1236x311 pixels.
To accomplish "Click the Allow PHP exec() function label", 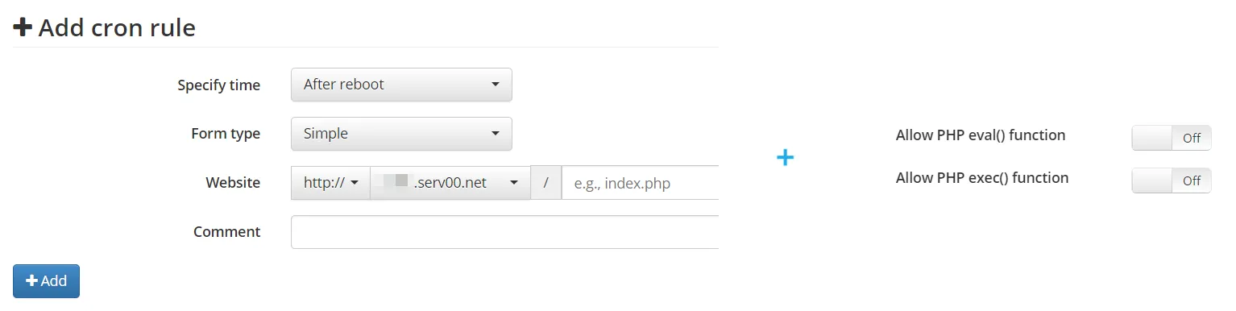I will [x=982, y=178].
